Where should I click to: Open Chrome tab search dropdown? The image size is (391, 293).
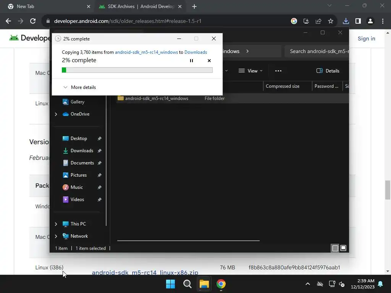330,5
